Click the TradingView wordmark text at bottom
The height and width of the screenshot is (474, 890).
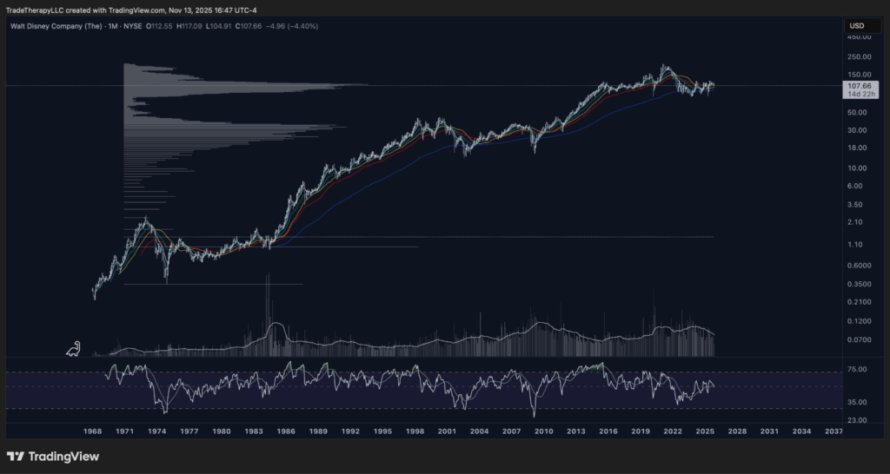tap(63, 457)
